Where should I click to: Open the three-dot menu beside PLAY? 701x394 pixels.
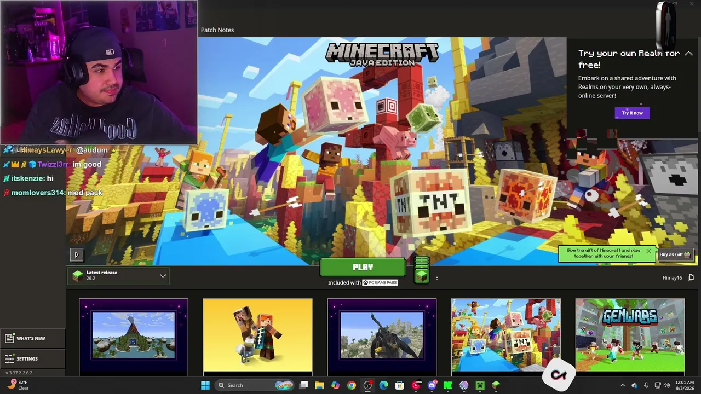coord(436,277)
